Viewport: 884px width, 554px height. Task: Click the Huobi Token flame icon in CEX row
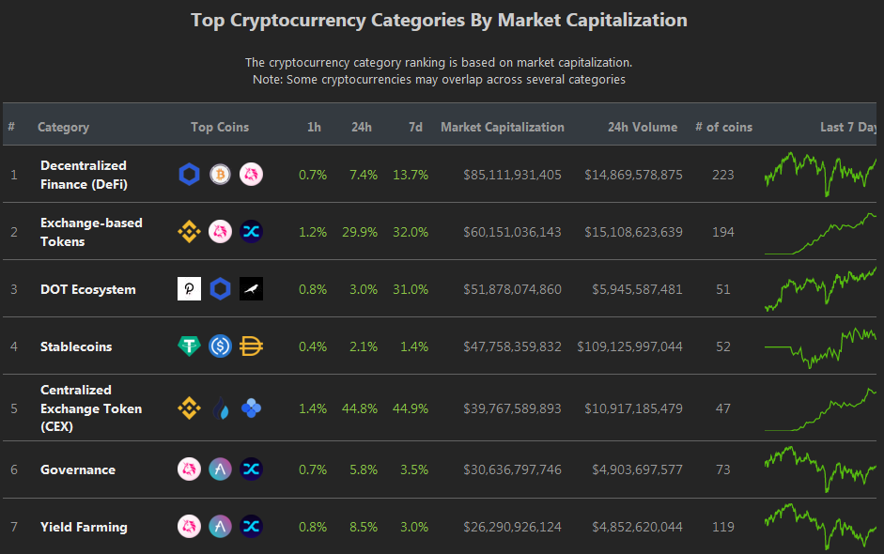221,408
